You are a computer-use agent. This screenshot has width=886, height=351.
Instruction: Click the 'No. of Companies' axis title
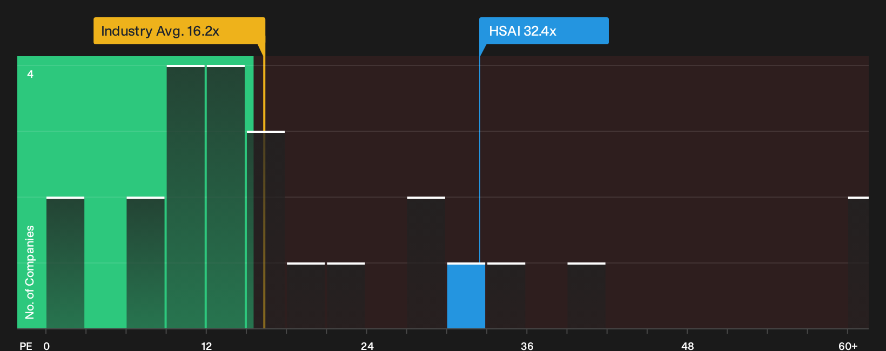point(30,272)
